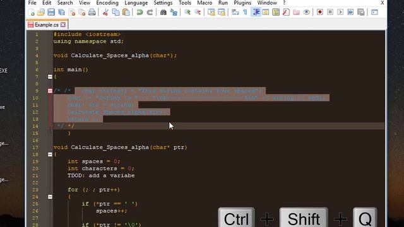The image size is (404, 227).
Task: Open the View menu
Action: (85, 3)
